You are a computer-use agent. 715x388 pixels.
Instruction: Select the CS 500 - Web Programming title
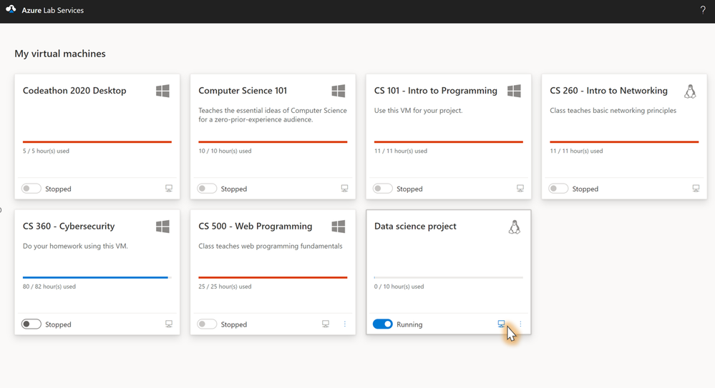click(256, 227)
